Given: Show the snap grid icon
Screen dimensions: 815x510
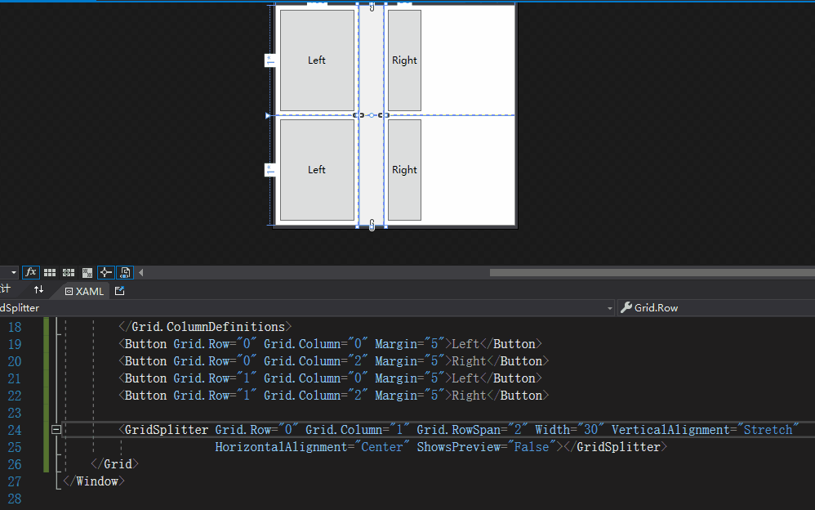Looking at the screenshot, I should pos(50,272).
